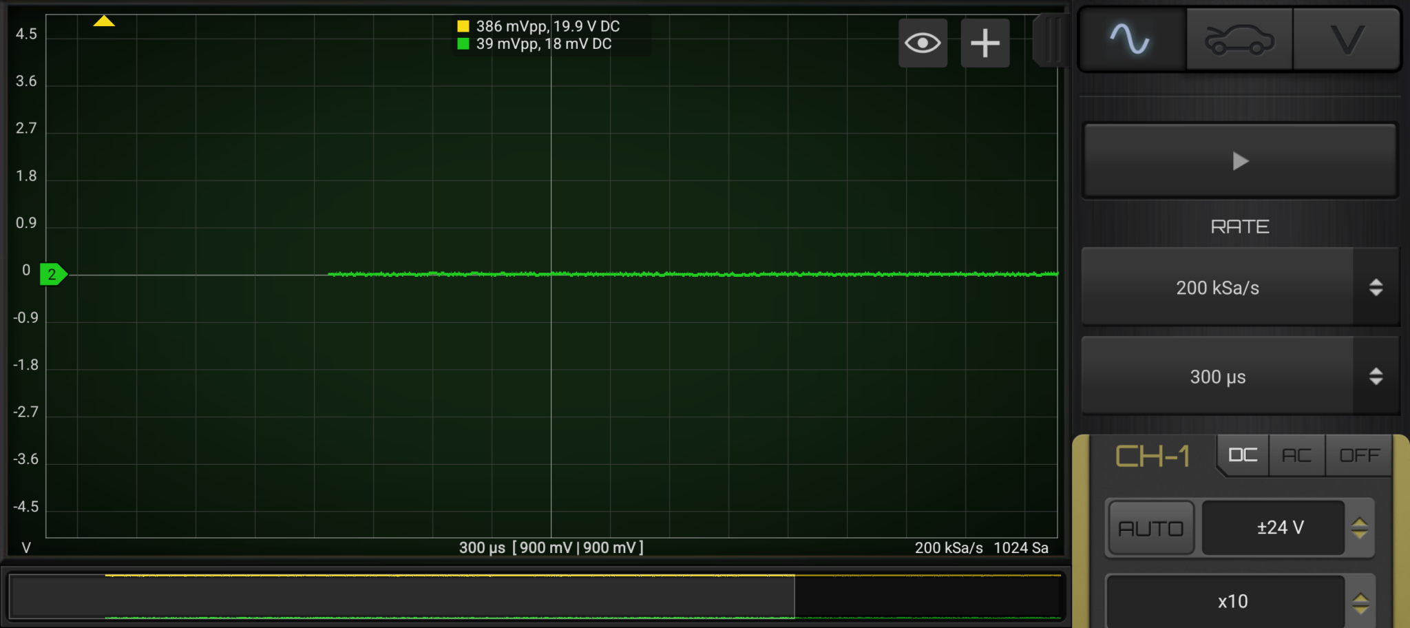Change time base using stepper arrows
Image resolution: width=1410 pixels, height=628 pixels.
[1376, 377]
